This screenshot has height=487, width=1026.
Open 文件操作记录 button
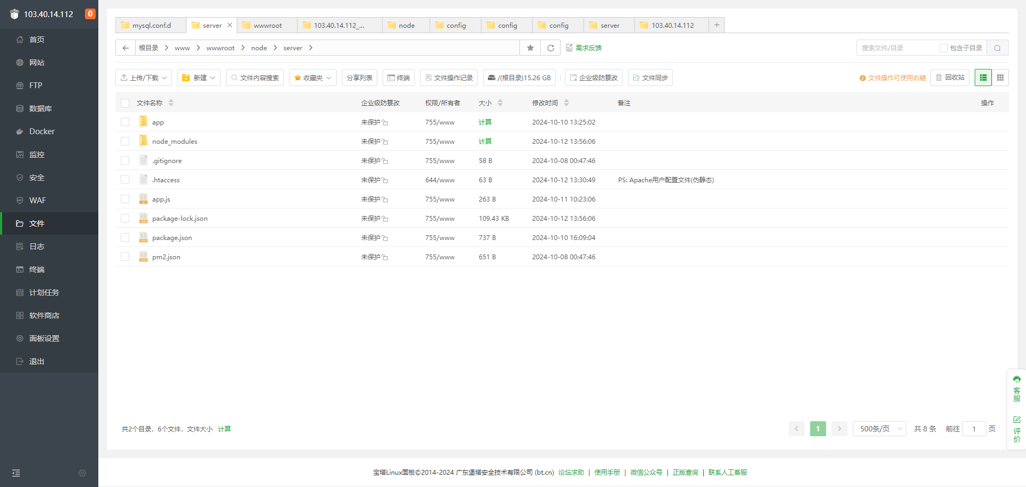point(449,78)
